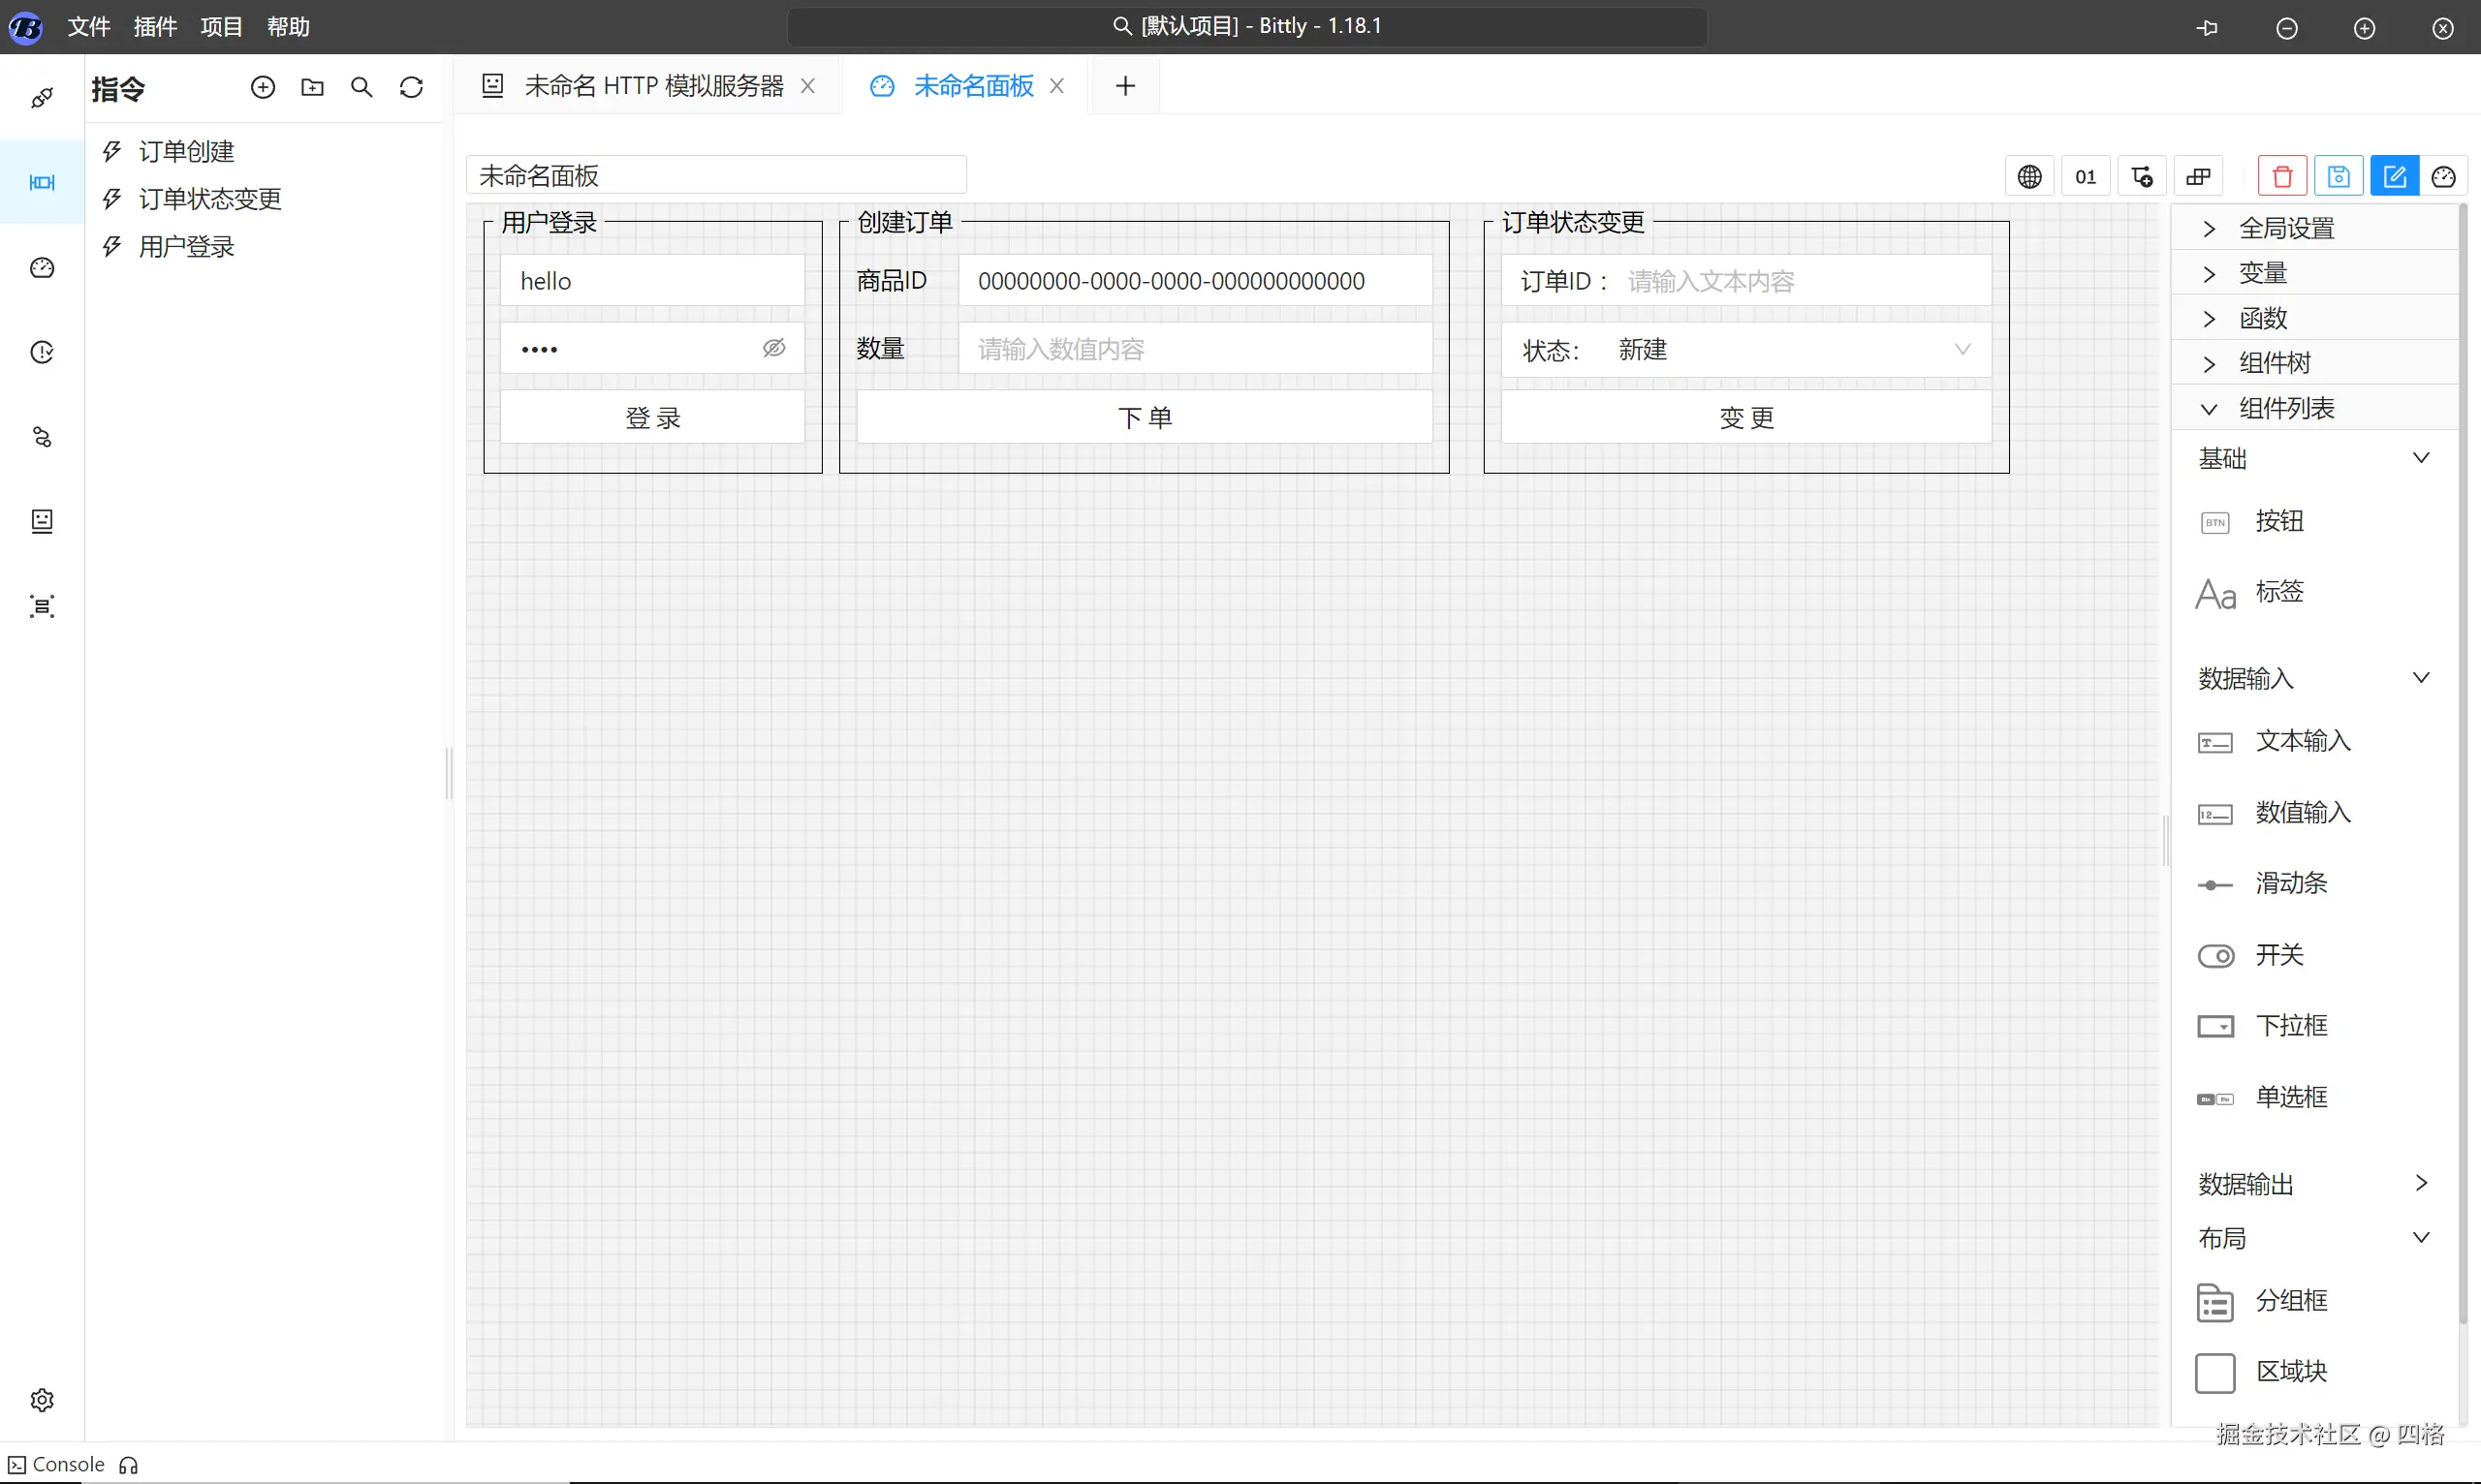
Task: Open the 插件 menu
Action: tap(155, 27)
